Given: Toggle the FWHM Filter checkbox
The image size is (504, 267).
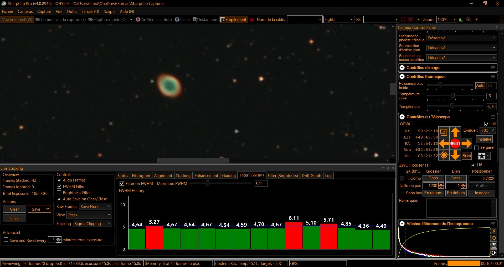Looking at the screenshot, I should coord(59,186).
